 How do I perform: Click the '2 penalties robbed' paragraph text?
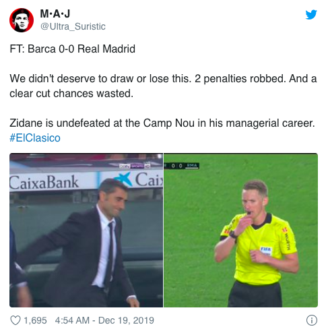coord(163,86)
